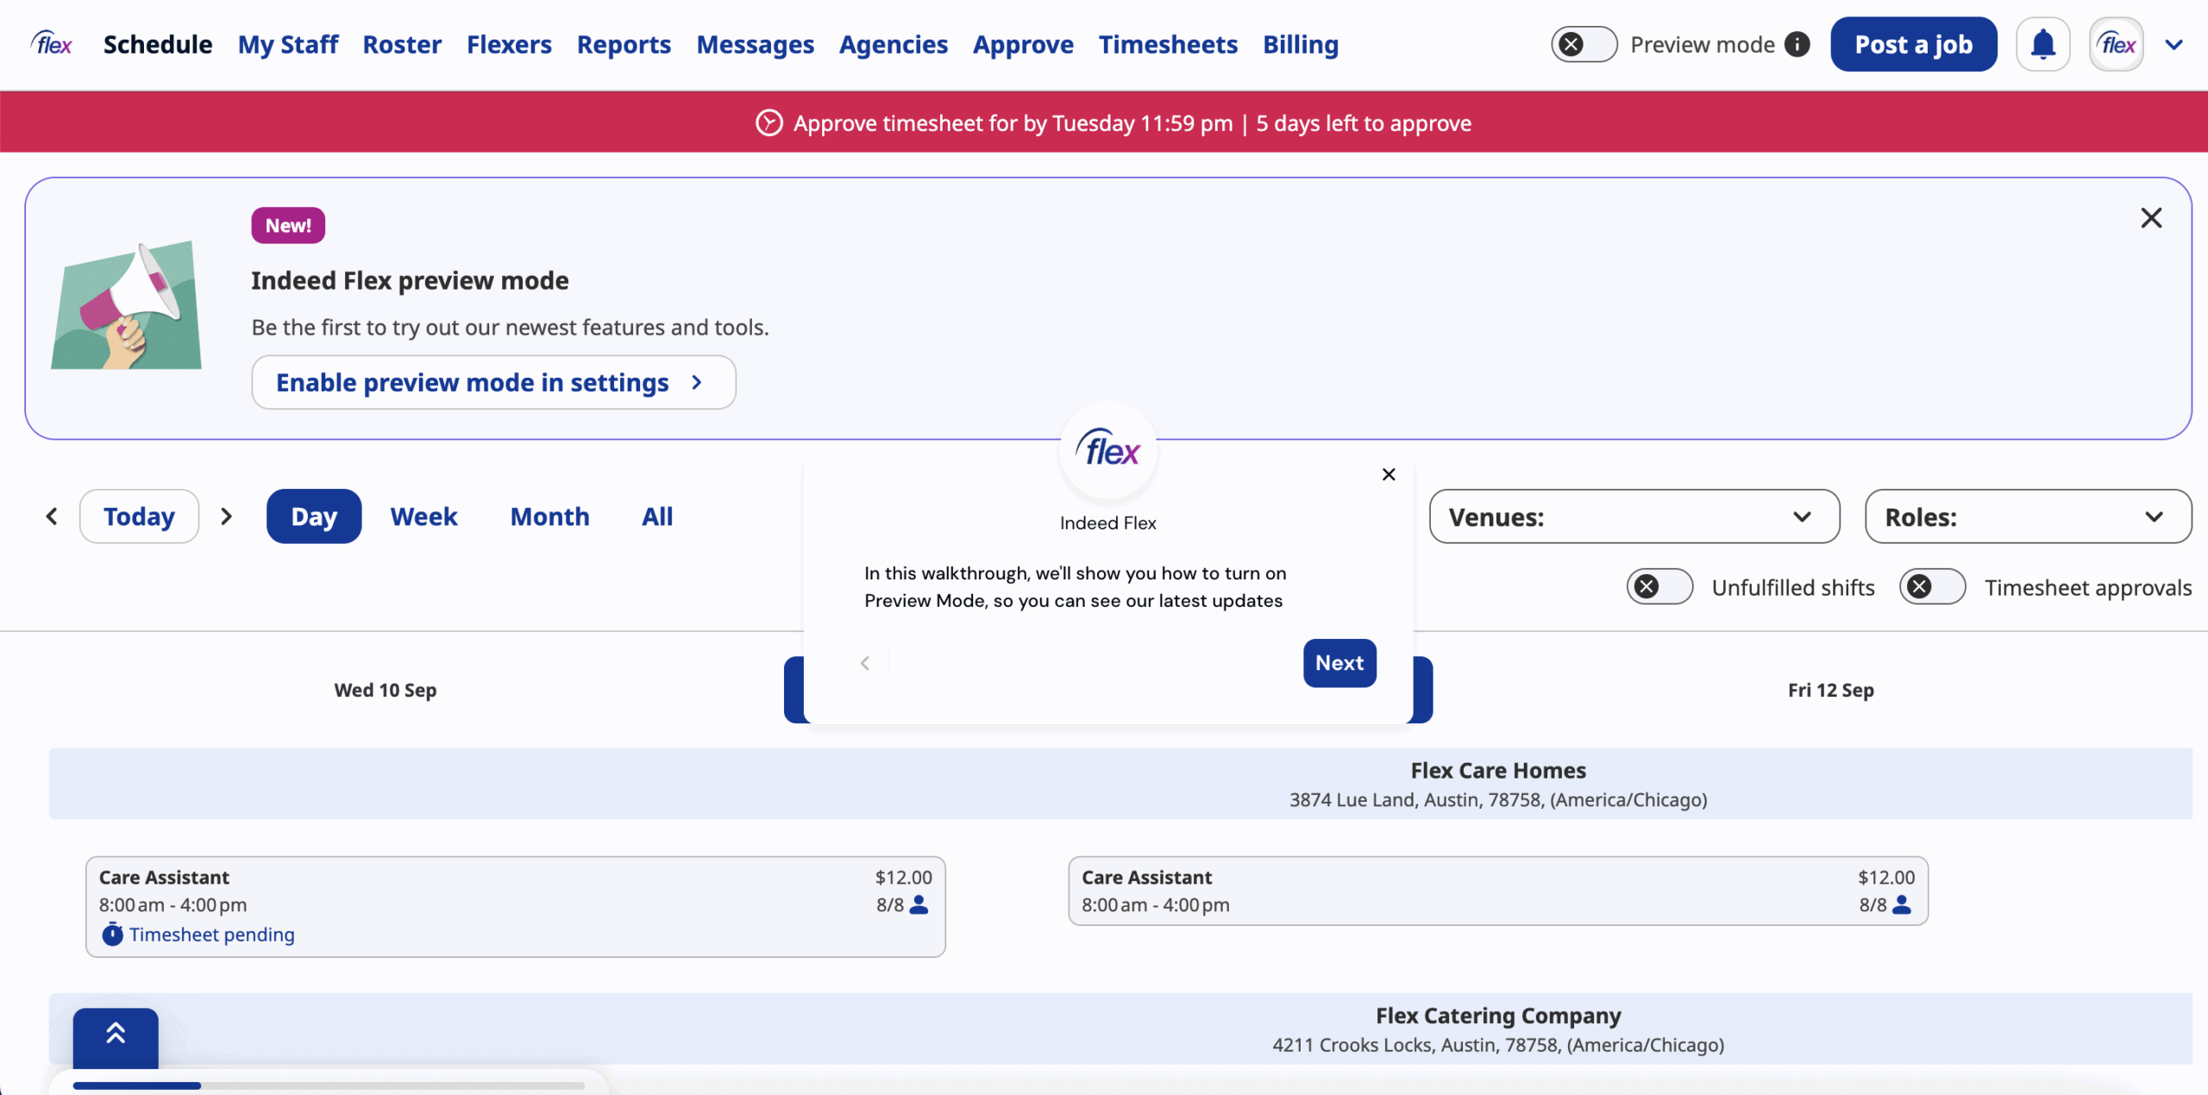
Task: Toggle Timesheet approvals filter
Action: (x=1932, y=586)
